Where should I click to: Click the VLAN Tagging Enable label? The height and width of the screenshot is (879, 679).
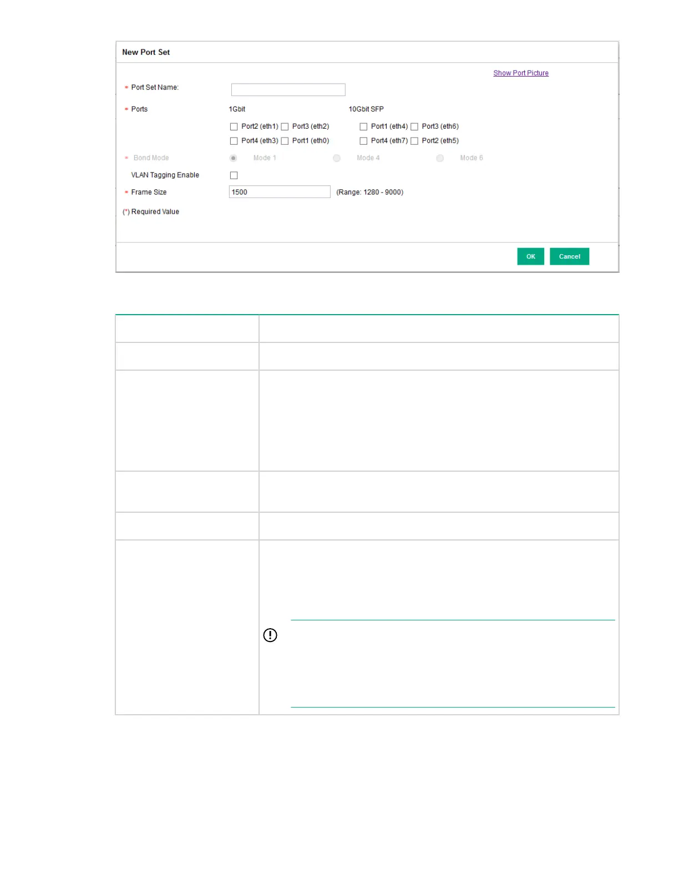click(165, 175)
